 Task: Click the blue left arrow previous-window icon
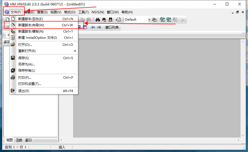pyautogui.click(x=93, y=27)
